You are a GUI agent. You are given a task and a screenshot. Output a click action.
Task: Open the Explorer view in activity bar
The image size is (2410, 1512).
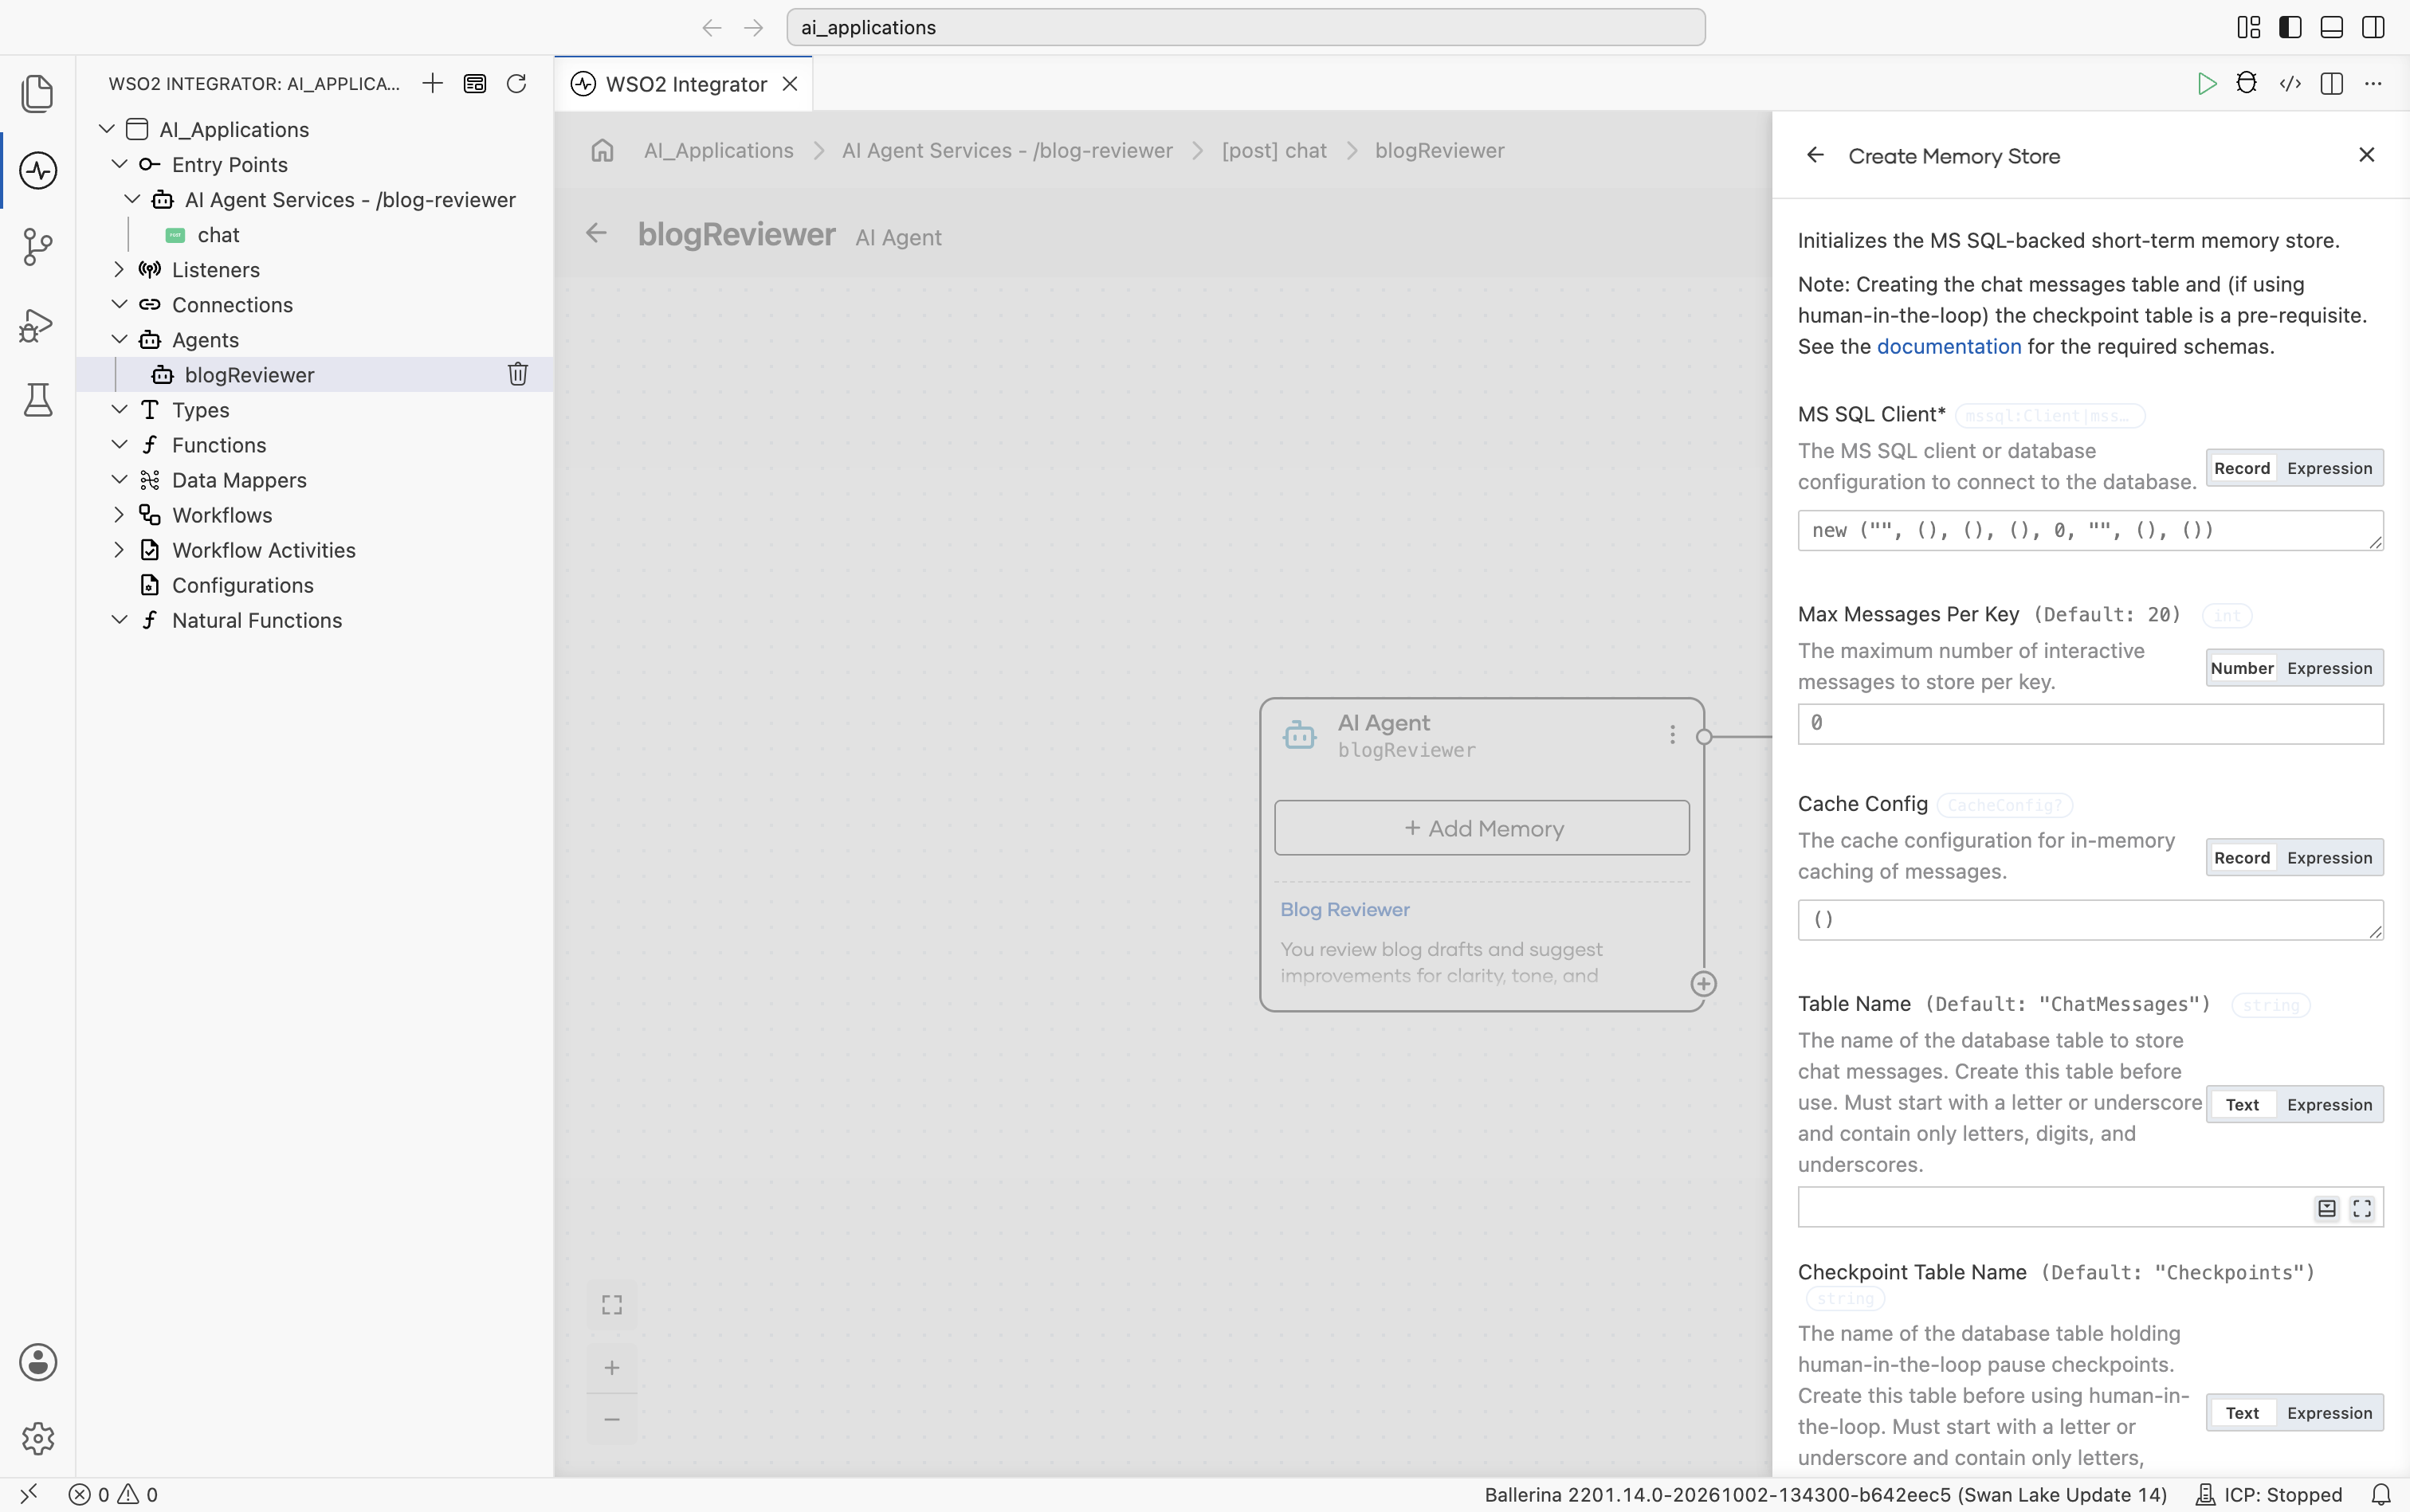coord(38,93)
